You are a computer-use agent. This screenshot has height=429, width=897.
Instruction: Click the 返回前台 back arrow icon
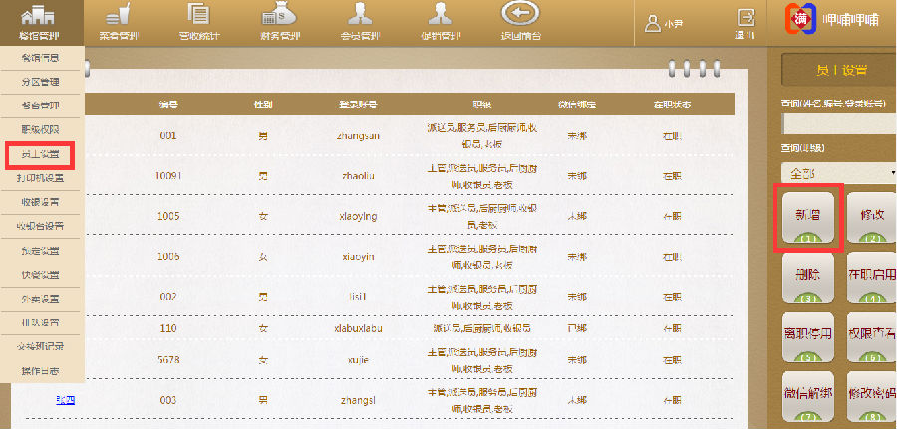(520, 22)
